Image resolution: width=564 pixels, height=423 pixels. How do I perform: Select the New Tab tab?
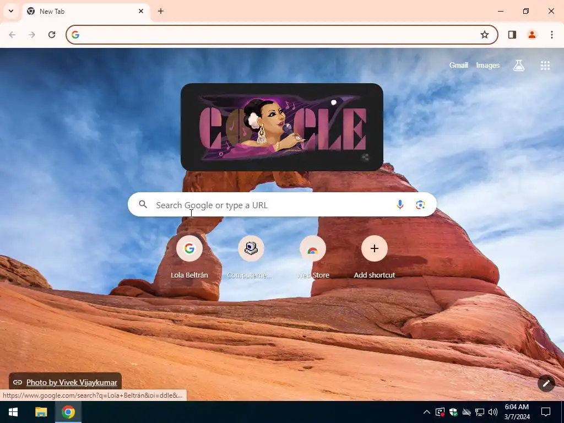coord(85,12)
